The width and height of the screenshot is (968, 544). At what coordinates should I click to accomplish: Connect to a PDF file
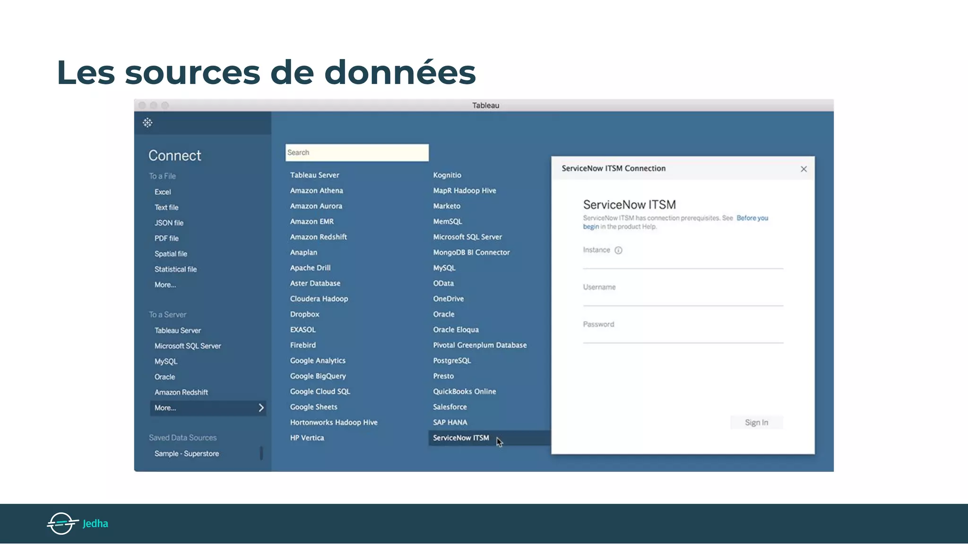166,238
